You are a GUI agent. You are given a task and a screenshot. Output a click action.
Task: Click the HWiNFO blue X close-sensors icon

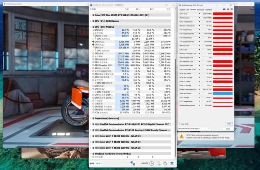tap(172, 163)
